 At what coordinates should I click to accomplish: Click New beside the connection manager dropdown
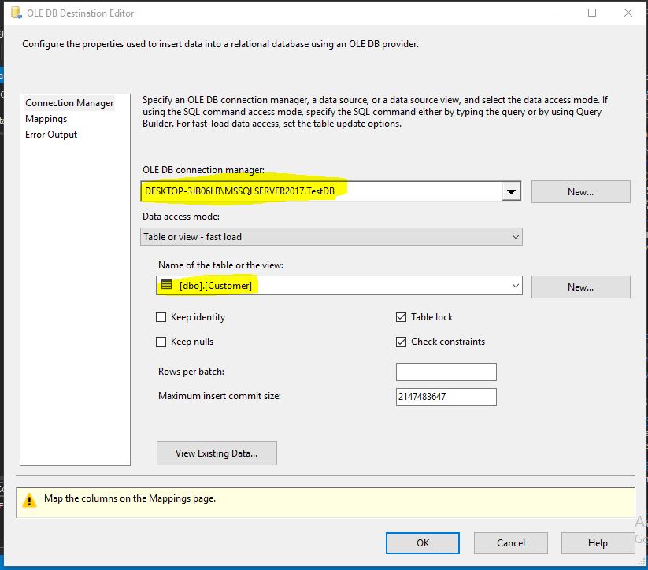580,191
